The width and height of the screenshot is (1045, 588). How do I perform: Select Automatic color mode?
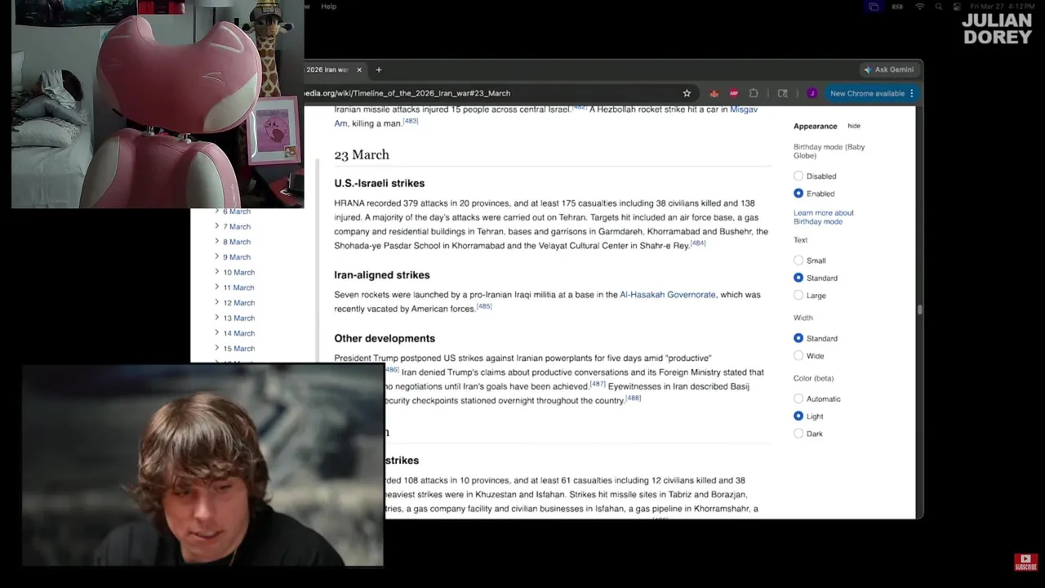pos(798,399)
